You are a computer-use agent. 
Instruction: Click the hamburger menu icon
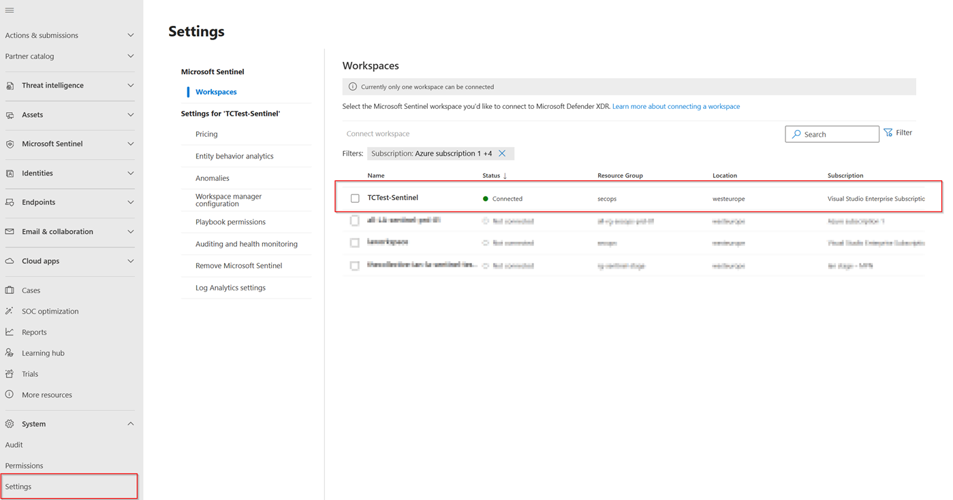(10, 10)
